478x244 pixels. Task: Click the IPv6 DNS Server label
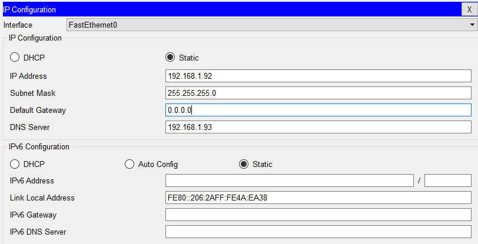point(38,232)
